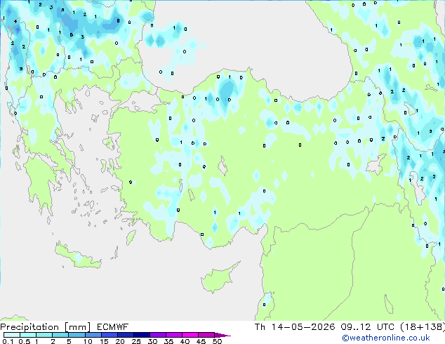This screenshot has width=445, height=344.
Task: Pick the 10 to 15 mm legend swatch
Action: 93,335
